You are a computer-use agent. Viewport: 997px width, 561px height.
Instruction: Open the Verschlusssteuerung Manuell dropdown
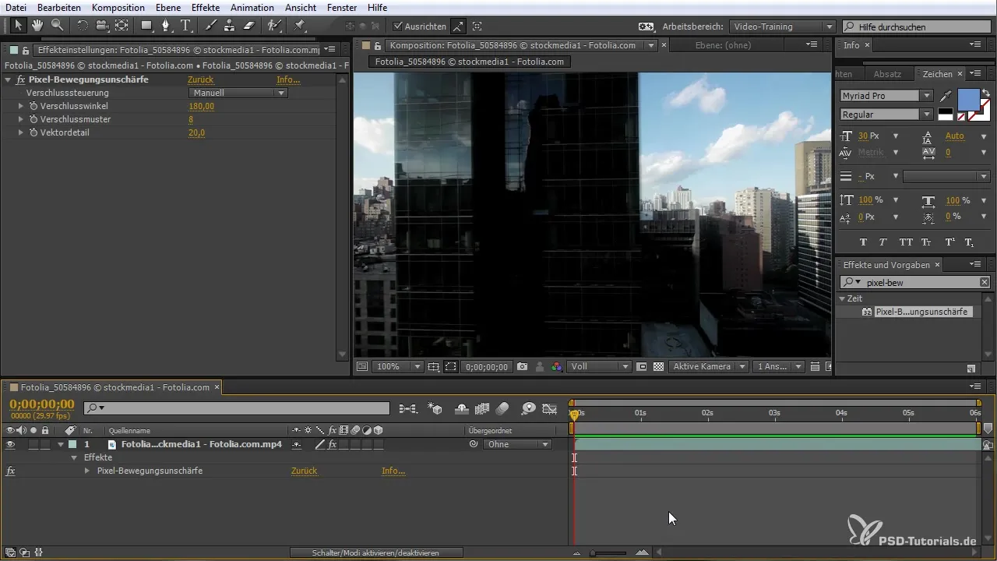pos(238,93)
